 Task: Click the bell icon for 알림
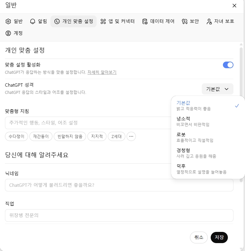click(x=32, y=21)
